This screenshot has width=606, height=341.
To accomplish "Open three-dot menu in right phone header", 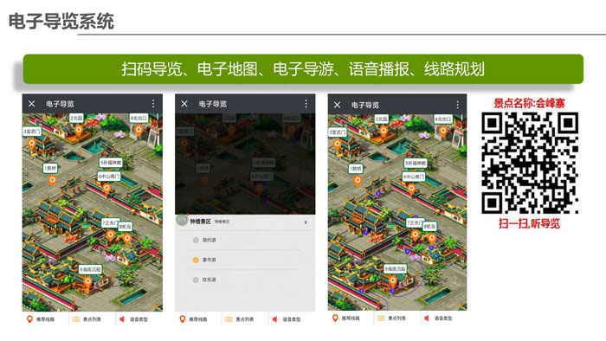I will coord(457,105).
